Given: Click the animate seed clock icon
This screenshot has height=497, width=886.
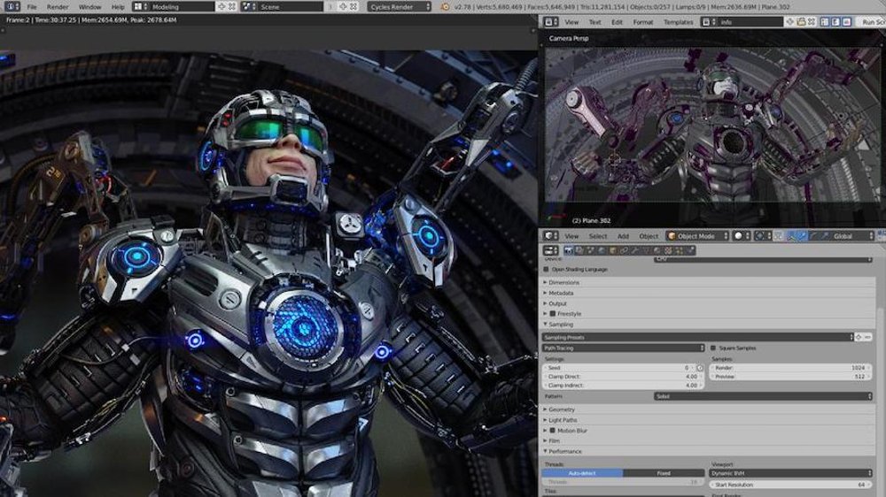Looking at the screenshot, I should pos(699,367).
